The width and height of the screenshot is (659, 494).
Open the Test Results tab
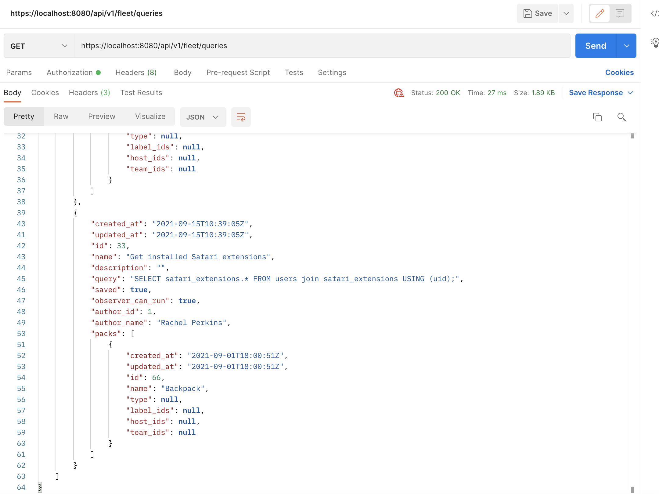tap(141, 93)
